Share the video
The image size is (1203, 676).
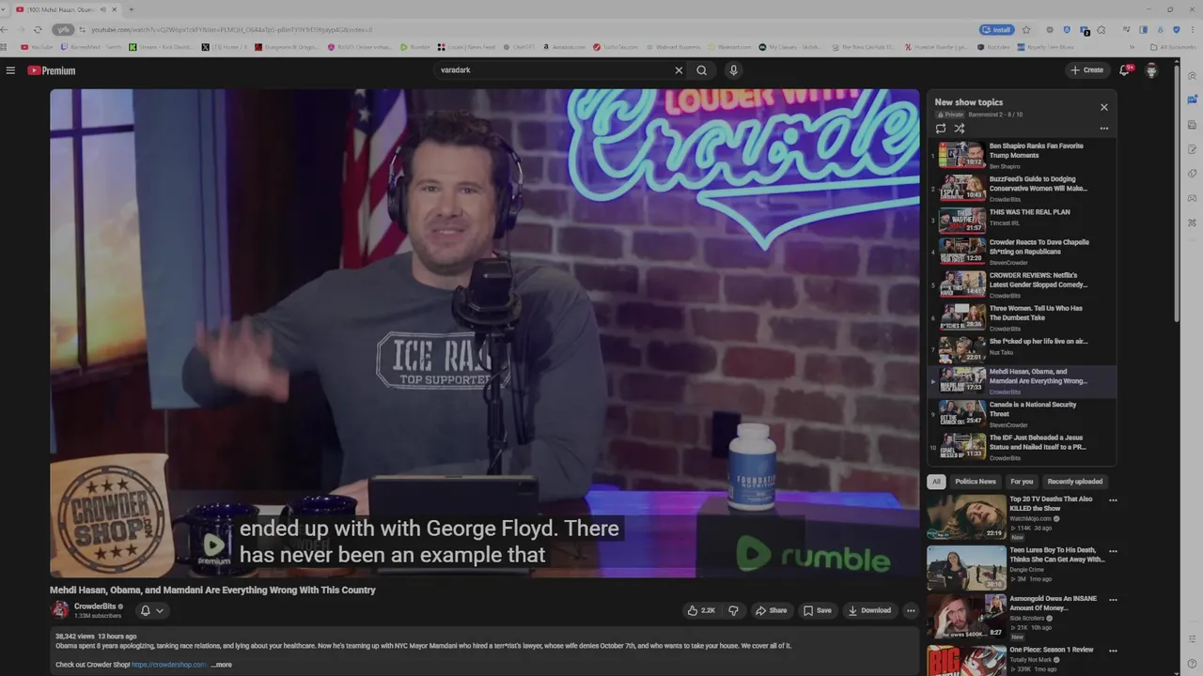(x=771, y=610)
